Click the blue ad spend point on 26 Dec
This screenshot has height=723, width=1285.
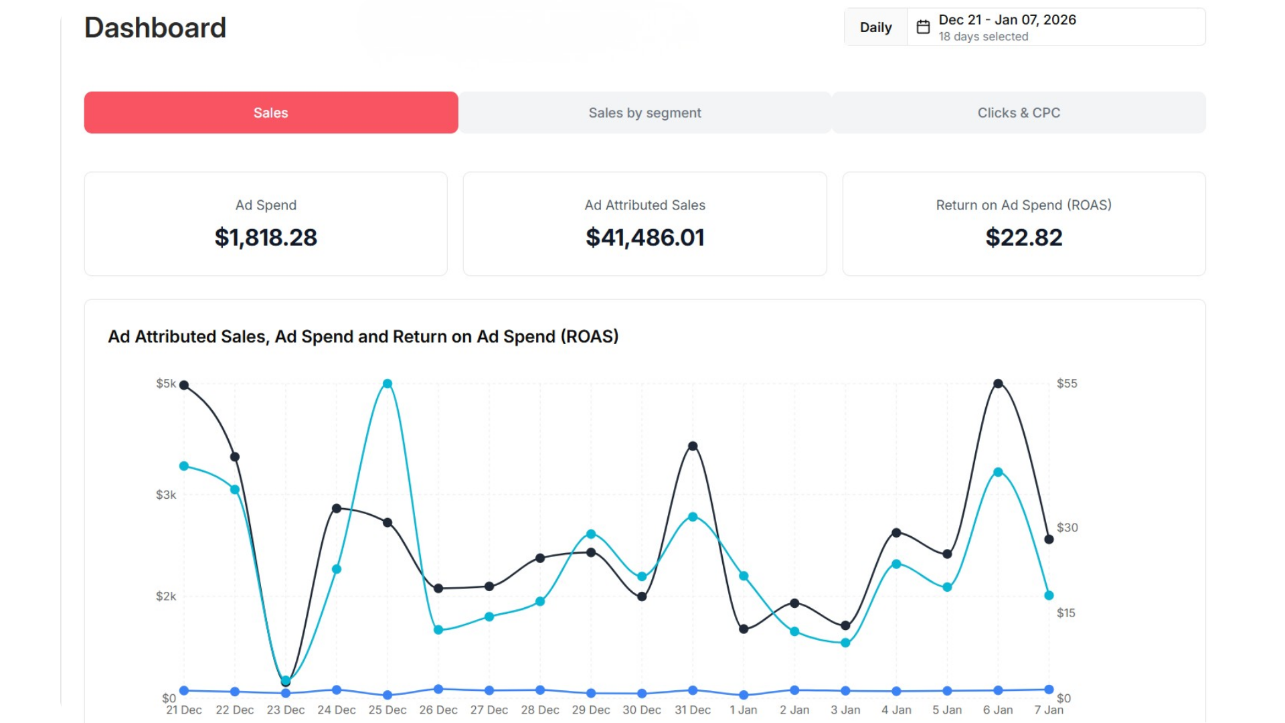click(x=438, y=689)
